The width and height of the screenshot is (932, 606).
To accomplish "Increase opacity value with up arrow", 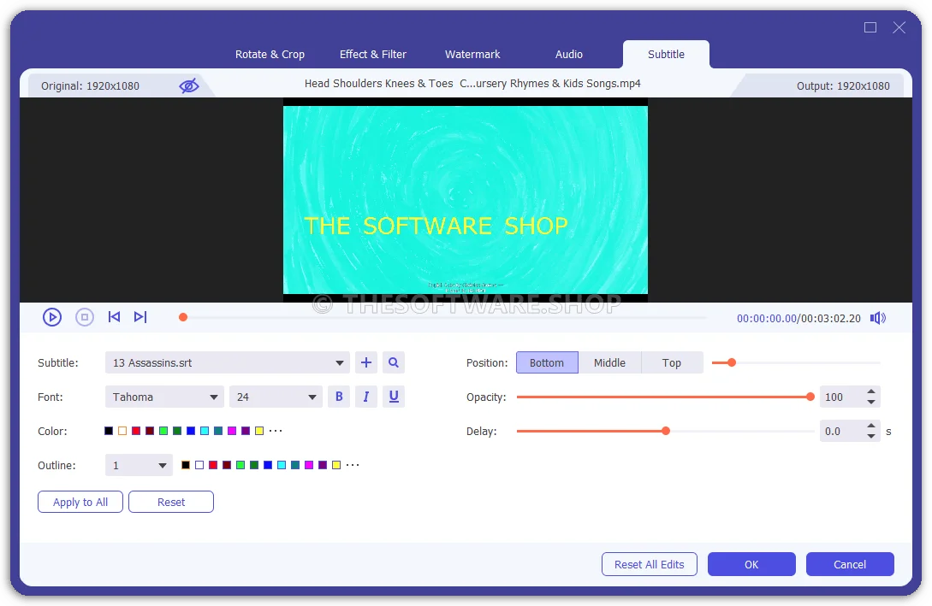I will 870,391.
